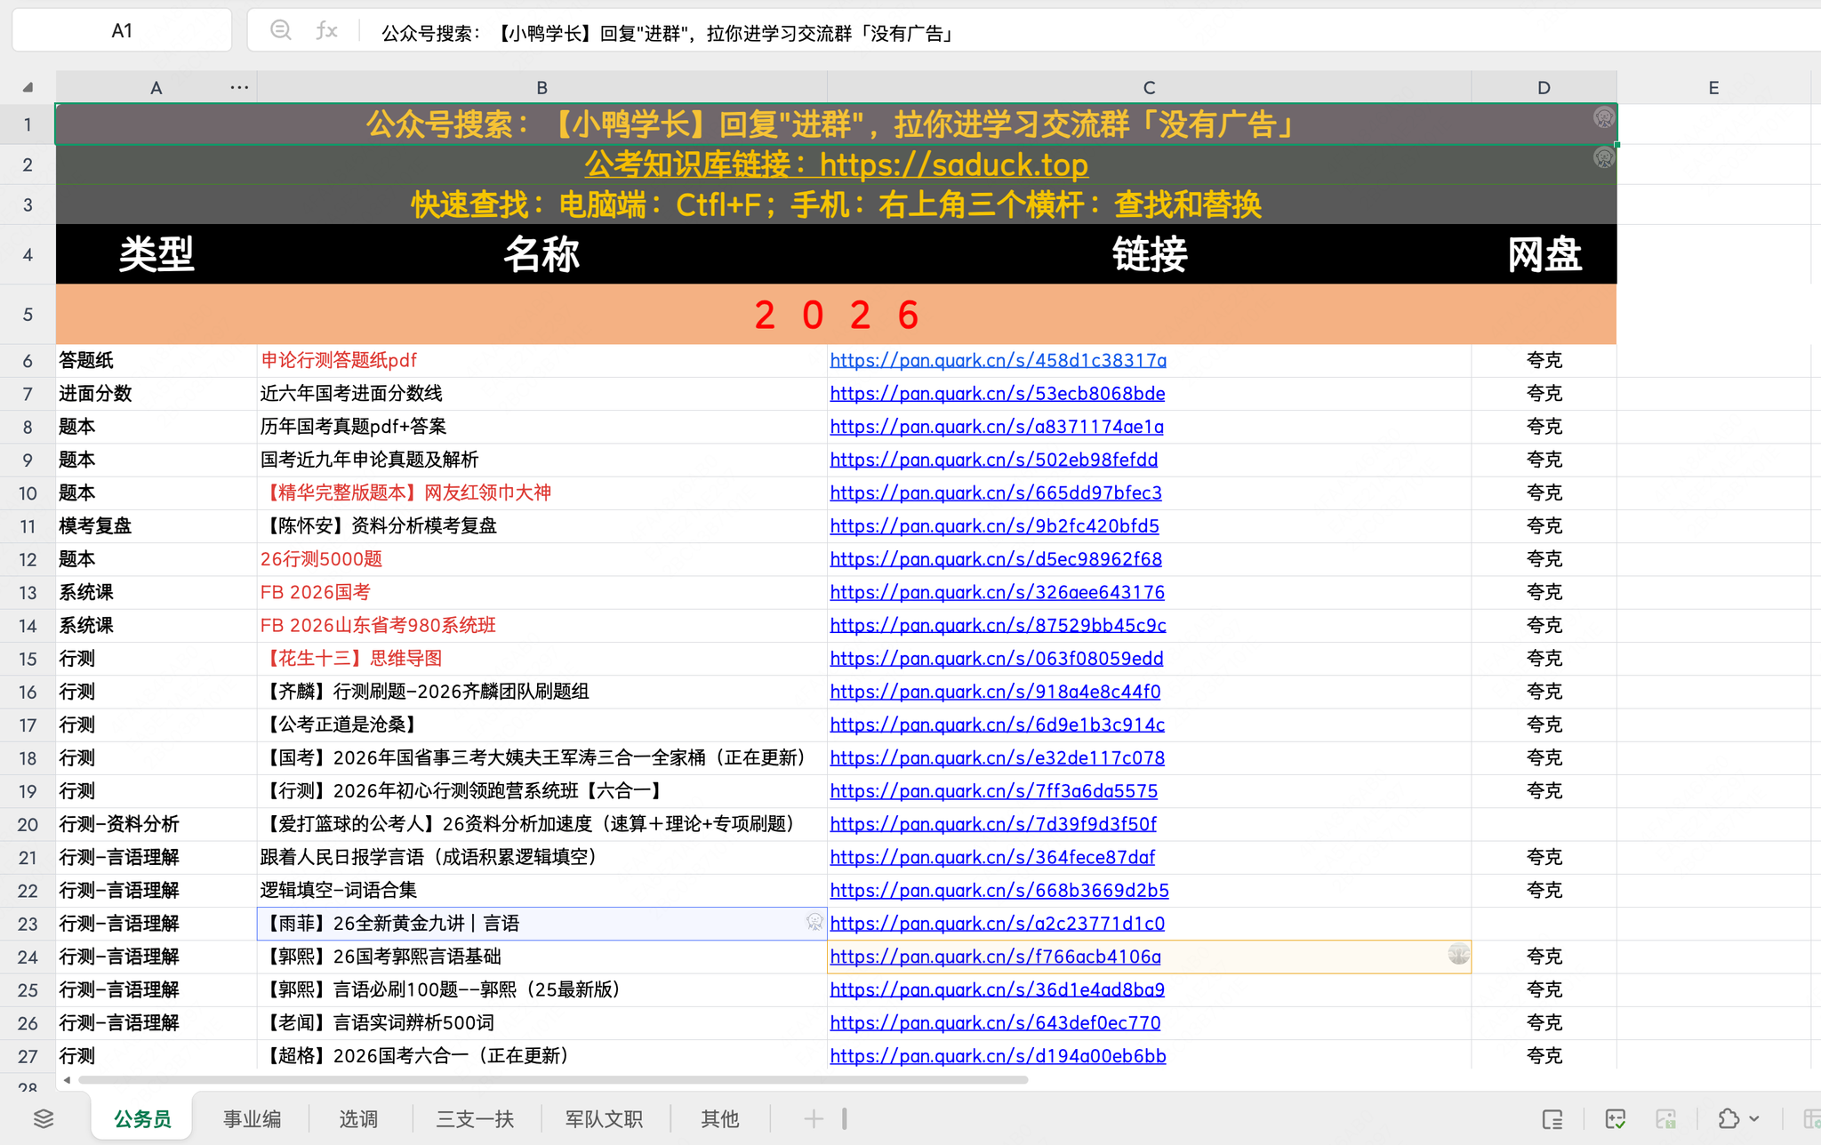Click cell 26行测5000题

[x=541, y=559]
